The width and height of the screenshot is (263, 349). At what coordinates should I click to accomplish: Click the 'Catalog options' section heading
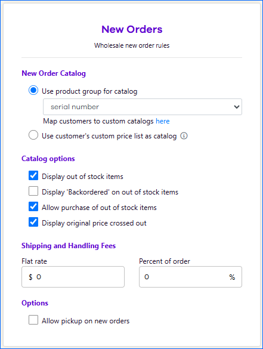[48, 159]
